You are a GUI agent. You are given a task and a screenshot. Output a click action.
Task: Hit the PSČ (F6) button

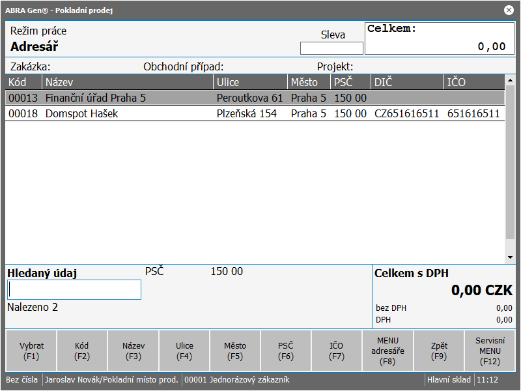point(286,351)
